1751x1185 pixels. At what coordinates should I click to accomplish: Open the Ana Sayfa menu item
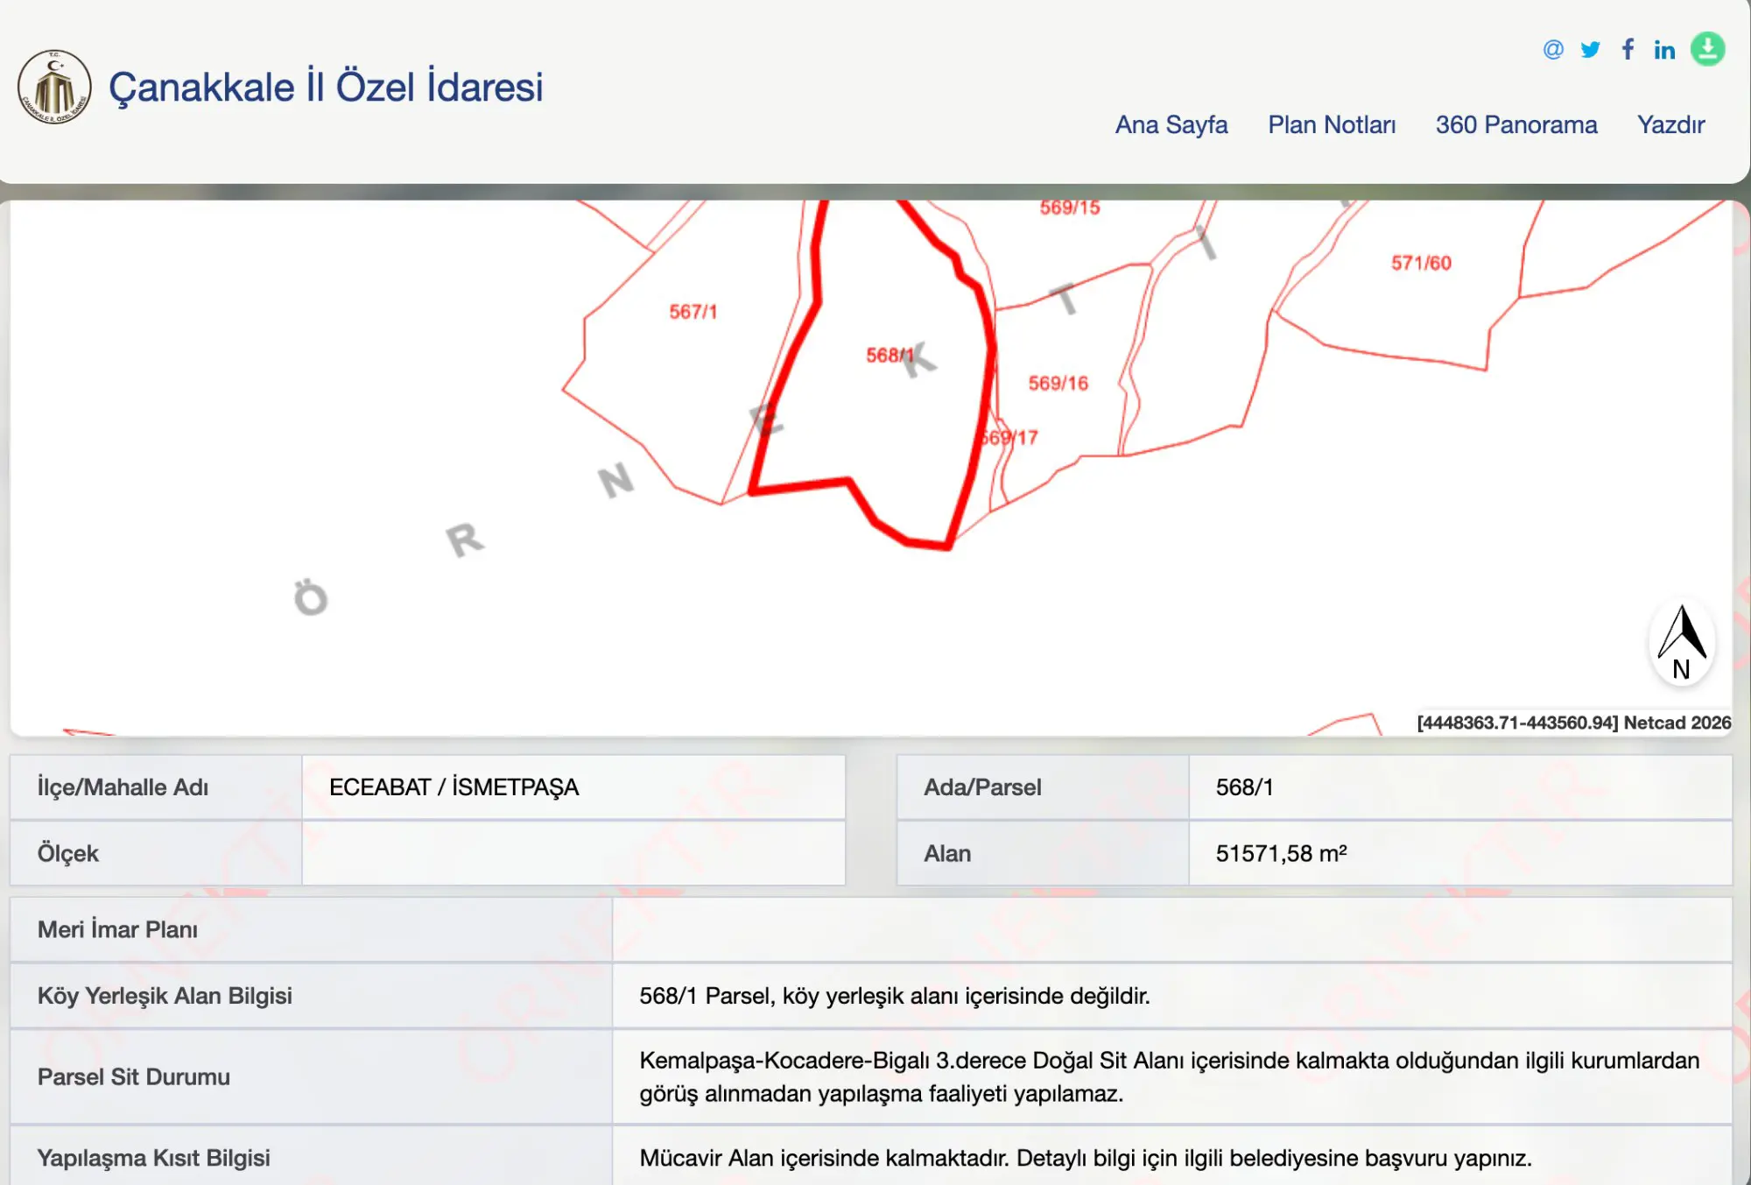point(1171,124)
